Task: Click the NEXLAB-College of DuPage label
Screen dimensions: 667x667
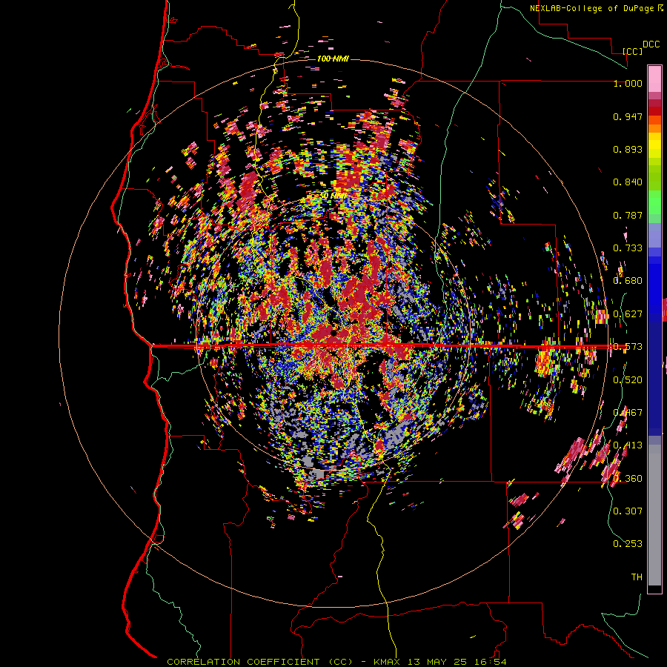Action: (x=591, y=8)
